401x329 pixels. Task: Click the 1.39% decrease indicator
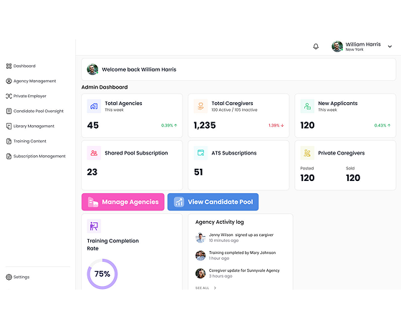point(276,125)
